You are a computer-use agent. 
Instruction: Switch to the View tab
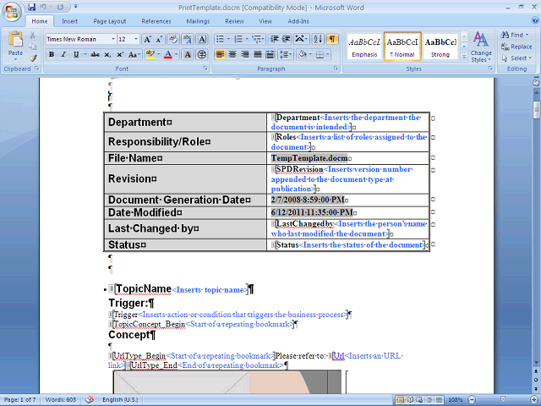265,21
